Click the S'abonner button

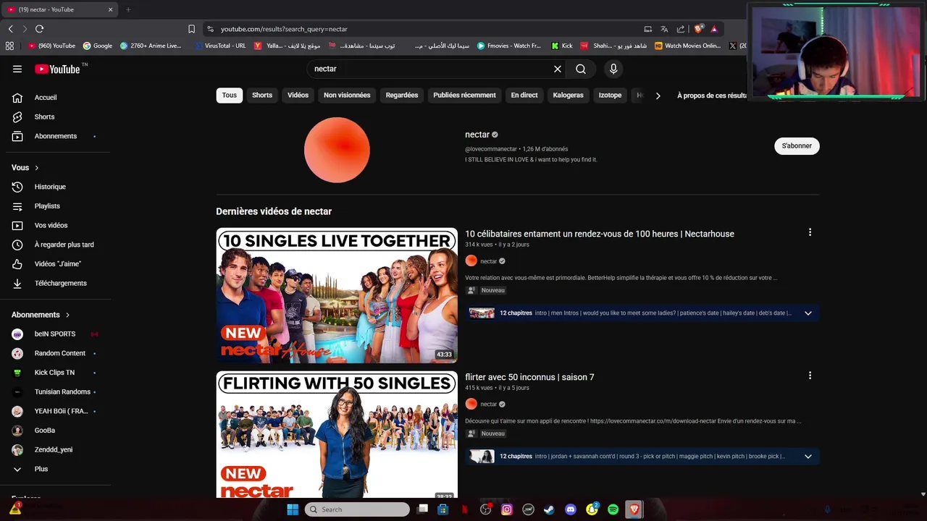pos(797,145)
